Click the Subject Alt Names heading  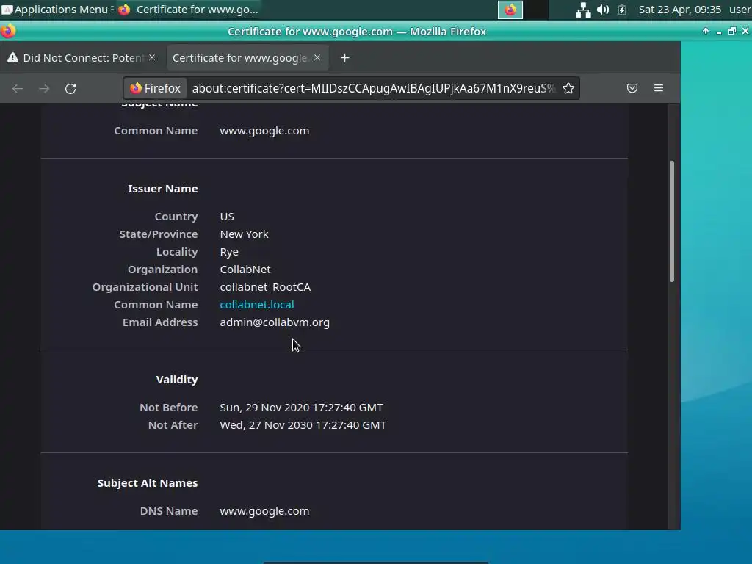(147, 483)
